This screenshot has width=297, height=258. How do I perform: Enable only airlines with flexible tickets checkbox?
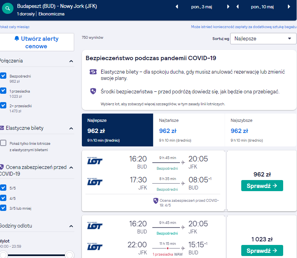pyautogui.click(x=3, y=143)
